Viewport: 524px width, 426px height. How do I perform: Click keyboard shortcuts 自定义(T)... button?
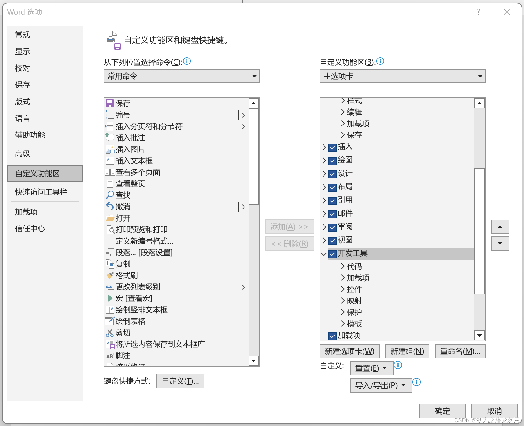pos(180,381)
